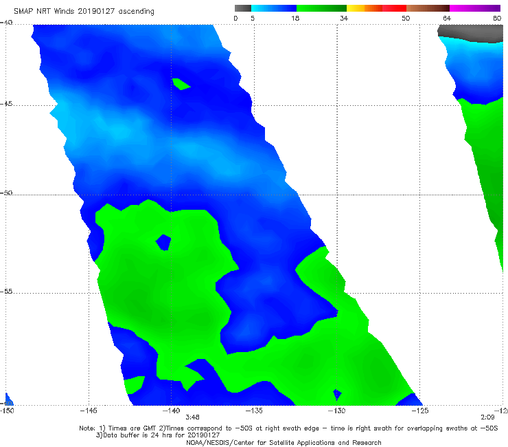Click the green segment of the color bar

321,8
